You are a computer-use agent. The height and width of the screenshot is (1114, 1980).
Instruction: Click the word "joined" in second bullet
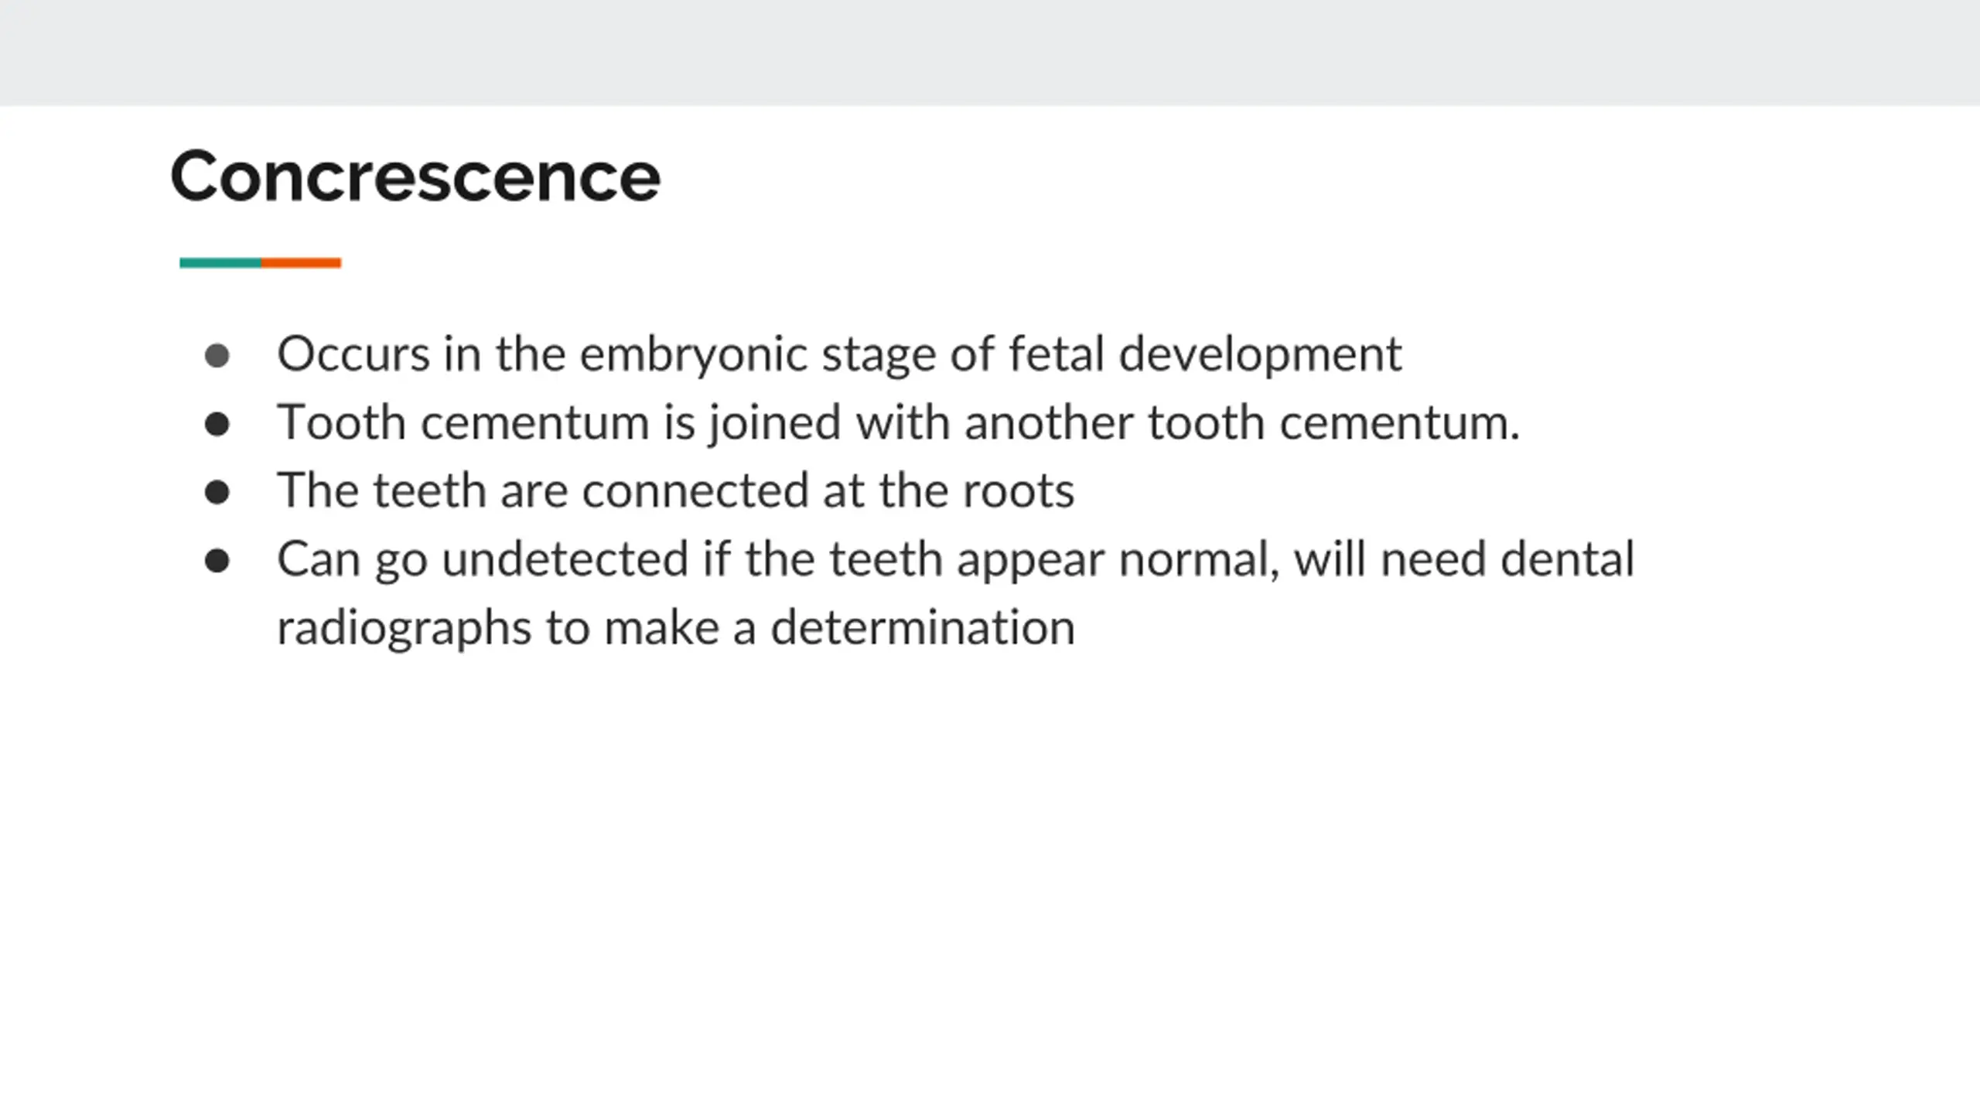(776, 424)
